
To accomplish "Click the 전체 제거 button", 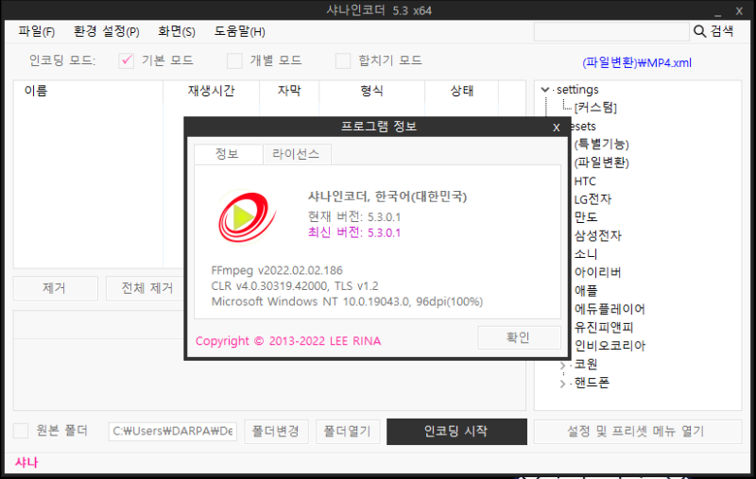I will click(x=146, y=288).
